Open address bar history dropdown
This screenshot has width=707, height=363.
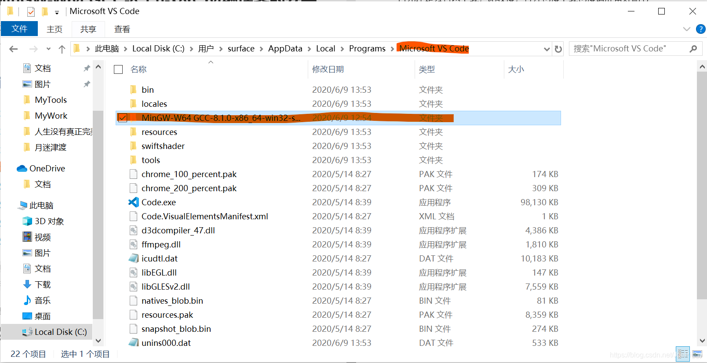coord(547,49)
